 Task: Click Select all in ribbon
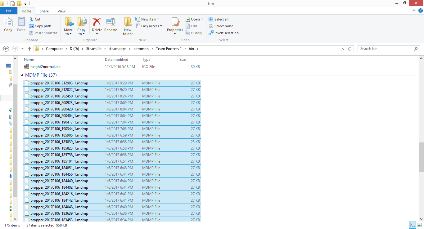(x=219, y=19)
